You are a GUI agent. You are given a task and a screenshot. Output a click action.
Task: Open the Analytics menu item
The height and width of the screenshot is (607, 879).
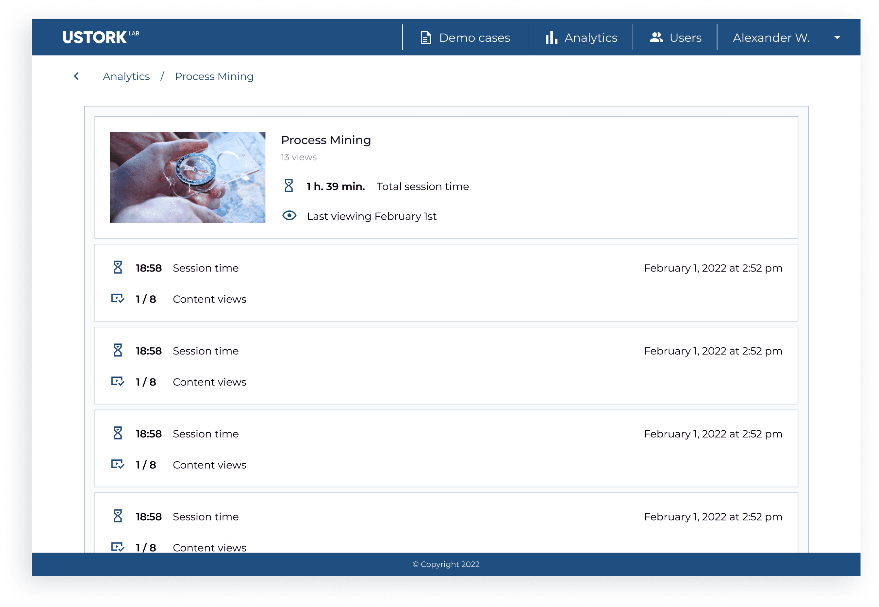tap(590, 38)
